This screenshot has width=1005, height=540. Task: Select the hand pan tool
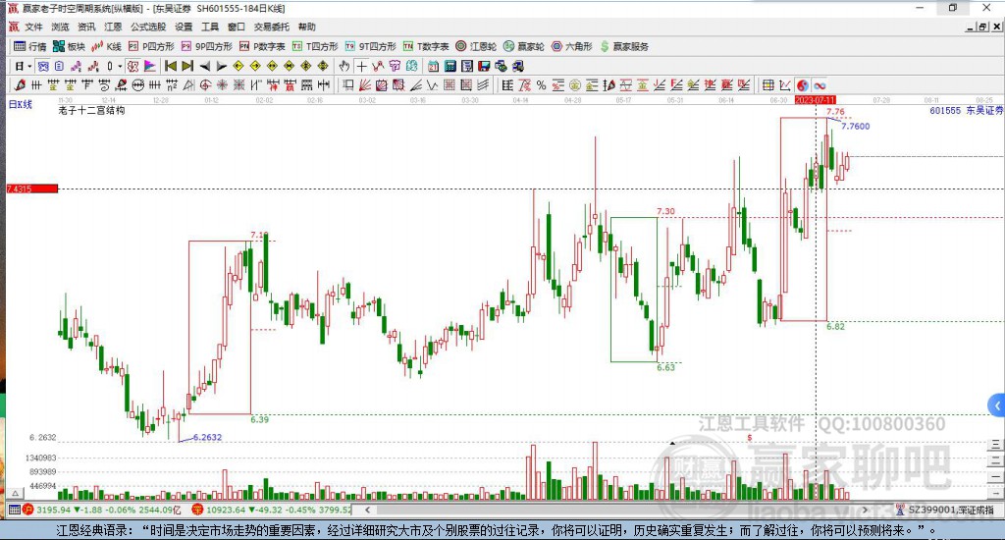coord(344,66)
